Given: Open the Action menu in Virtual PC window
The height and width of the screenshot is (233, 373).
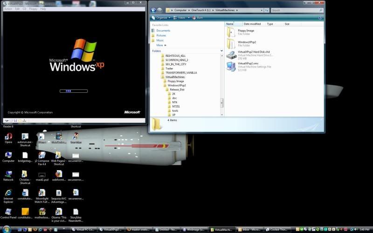Looking at the screenshot, I should coord(8,9).
